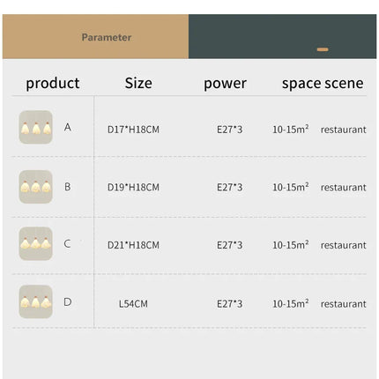The width and height of the screenshot is (379, 379).
Task: Click E27*3 power in row B
Action: point(230,187)
